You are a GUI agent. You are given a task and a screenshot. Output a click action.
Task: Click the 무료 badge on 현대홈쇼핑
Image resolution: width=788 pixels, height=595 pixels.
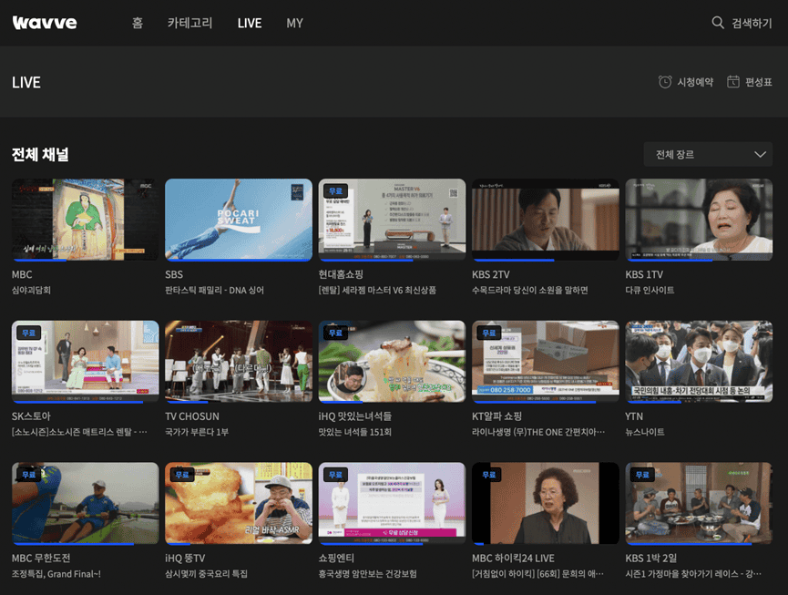335,191
